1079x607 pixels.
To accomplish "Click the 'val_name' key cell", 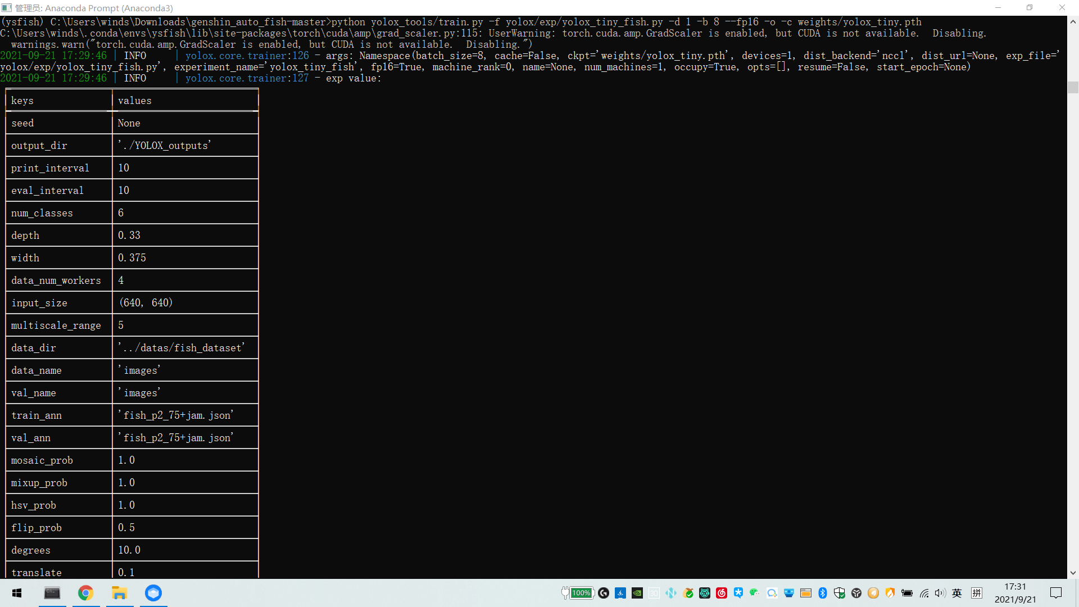I will pyautogui.click(x=59, y=393).
